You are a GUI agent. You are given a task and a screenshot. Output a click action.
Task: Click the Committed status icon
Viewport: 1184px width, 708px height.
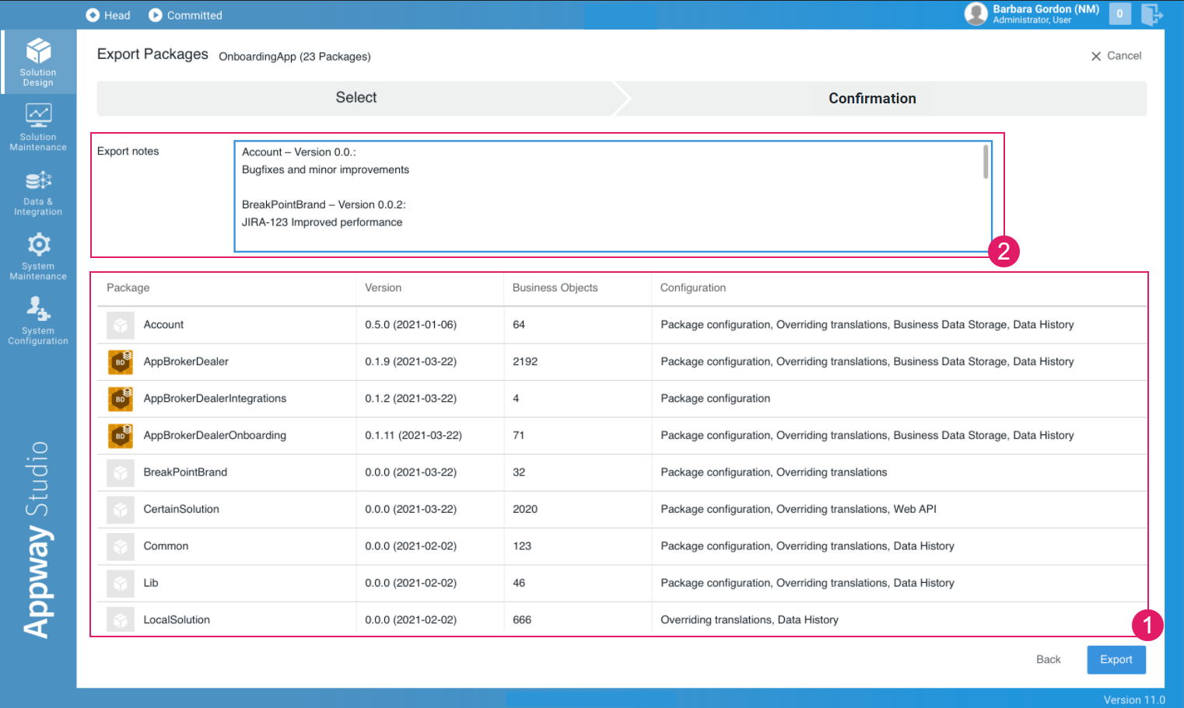(x=156, y=15)
